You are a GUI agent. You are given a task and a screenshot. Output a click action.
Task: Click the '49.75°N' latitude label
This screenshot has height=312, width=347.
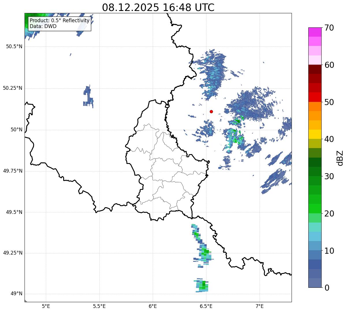tap(13, 171)
